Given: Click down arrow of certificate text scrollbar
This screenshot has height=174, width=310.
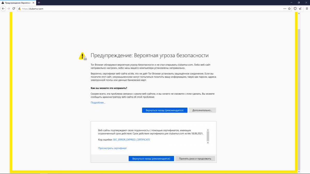Looking at the screenshot, I should (x=208, y=142).
